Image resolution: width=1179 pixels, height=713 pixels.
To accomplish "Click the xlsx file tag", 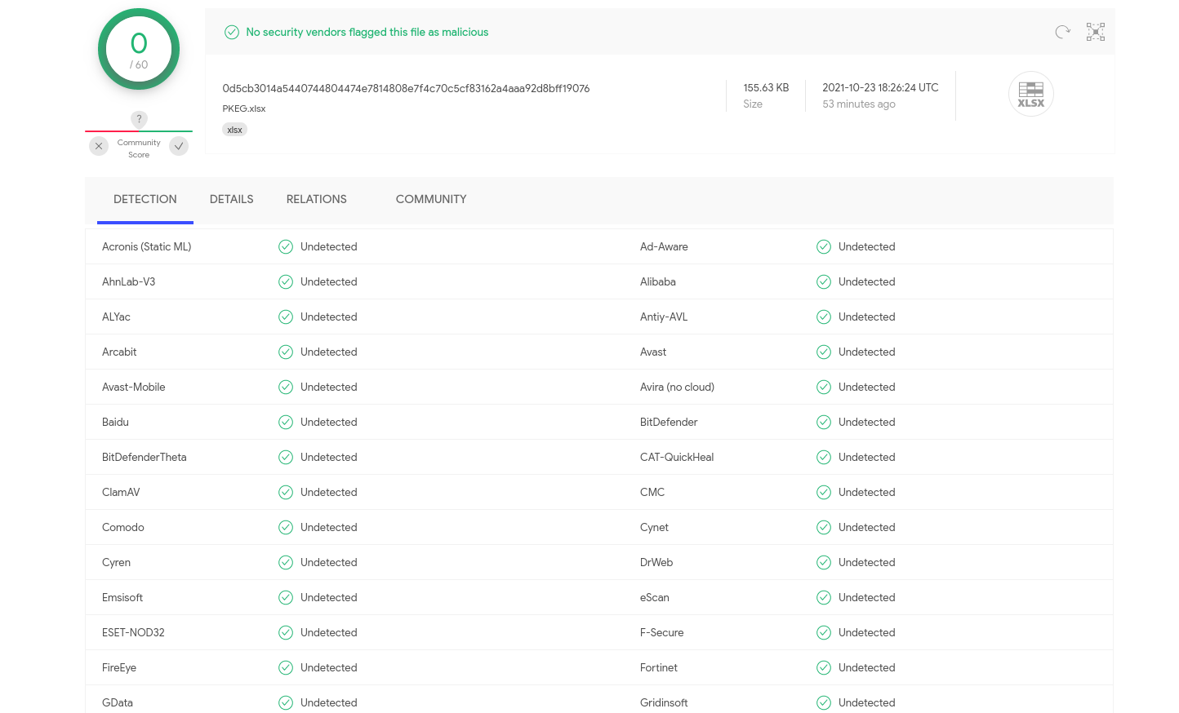I will [x=234, y=130].
